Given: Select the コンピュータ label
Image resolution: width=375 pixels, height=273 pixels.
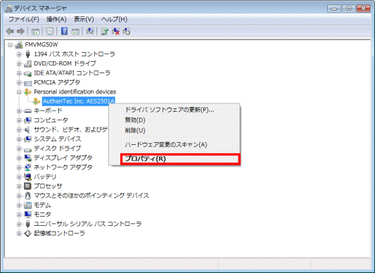Looking at the screenshot, I should tap(51, 120).
